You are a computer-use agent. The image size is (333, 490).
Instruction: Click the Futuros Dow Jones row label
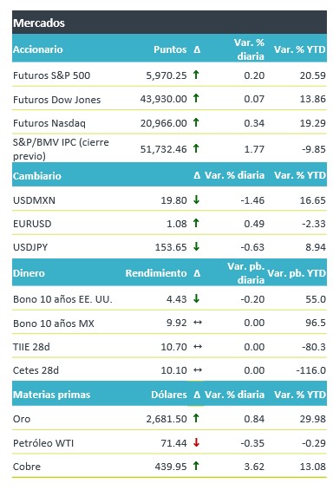[x=57, y=100]
